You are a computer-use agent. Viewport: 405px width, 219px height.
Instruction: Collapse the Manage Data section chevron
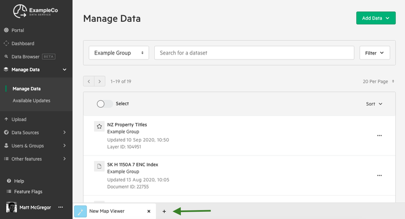point(65,70)
